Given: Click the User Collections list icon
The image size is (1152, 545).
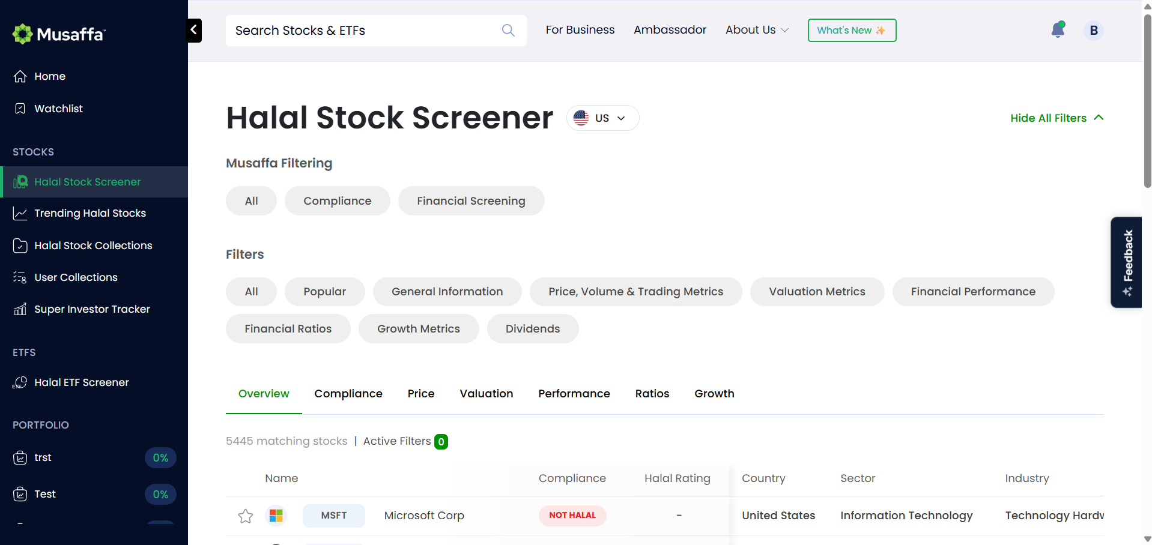Looking at the screenshot, I should [x=20, y=277].
